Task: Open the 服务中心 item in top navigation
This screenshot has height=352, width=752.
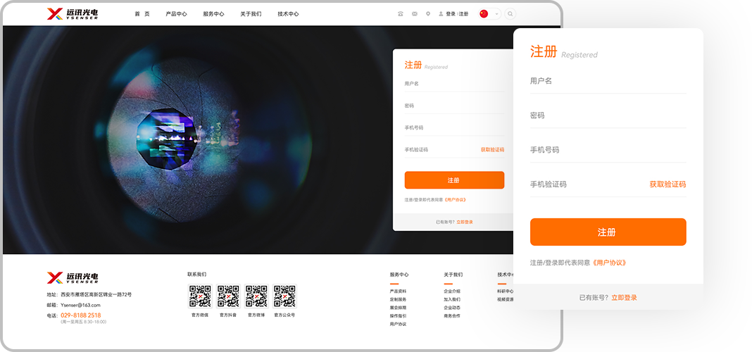Action: click(x=213, y=13)
